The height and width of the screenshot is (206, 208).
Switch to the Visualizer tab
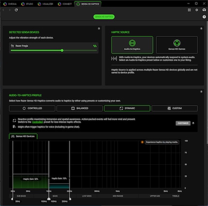tap(45, 4)
